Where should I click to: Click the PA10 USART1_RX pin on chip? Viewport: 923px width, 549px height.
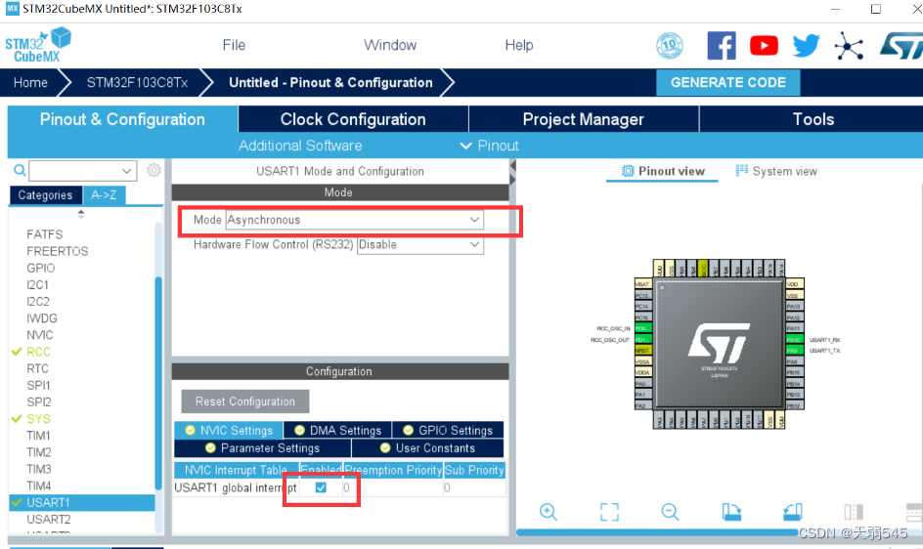pyautogui.click(x=794, y=340)
